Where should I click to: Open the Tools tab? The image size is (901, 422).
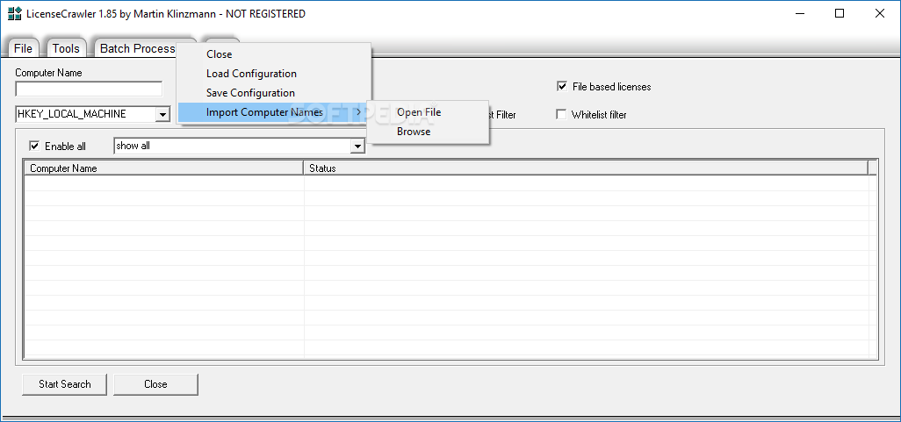[66, 48]
